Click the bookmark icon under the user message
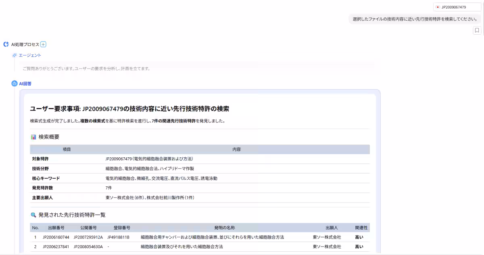 477,30
